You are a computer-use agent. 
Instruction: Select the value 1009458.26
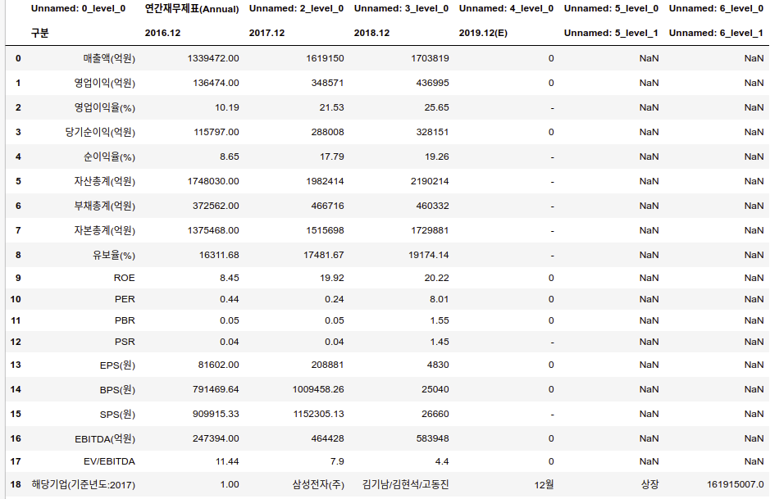click(x=318, y=389)
